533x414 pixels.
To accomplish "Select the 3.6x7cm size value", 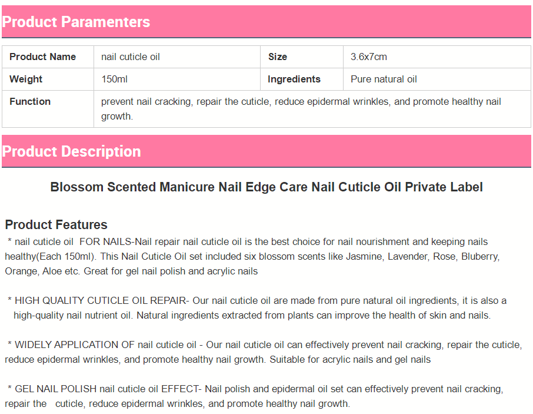I will point(369,57).
